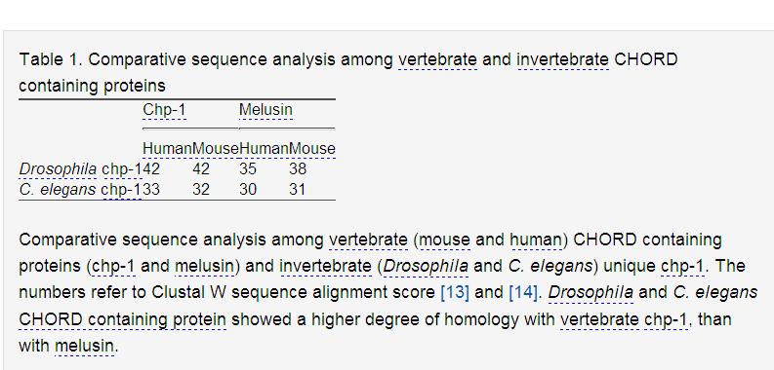Click 'Human' subheader under Chp-1
774x370 pixels.
click(167, 149)
